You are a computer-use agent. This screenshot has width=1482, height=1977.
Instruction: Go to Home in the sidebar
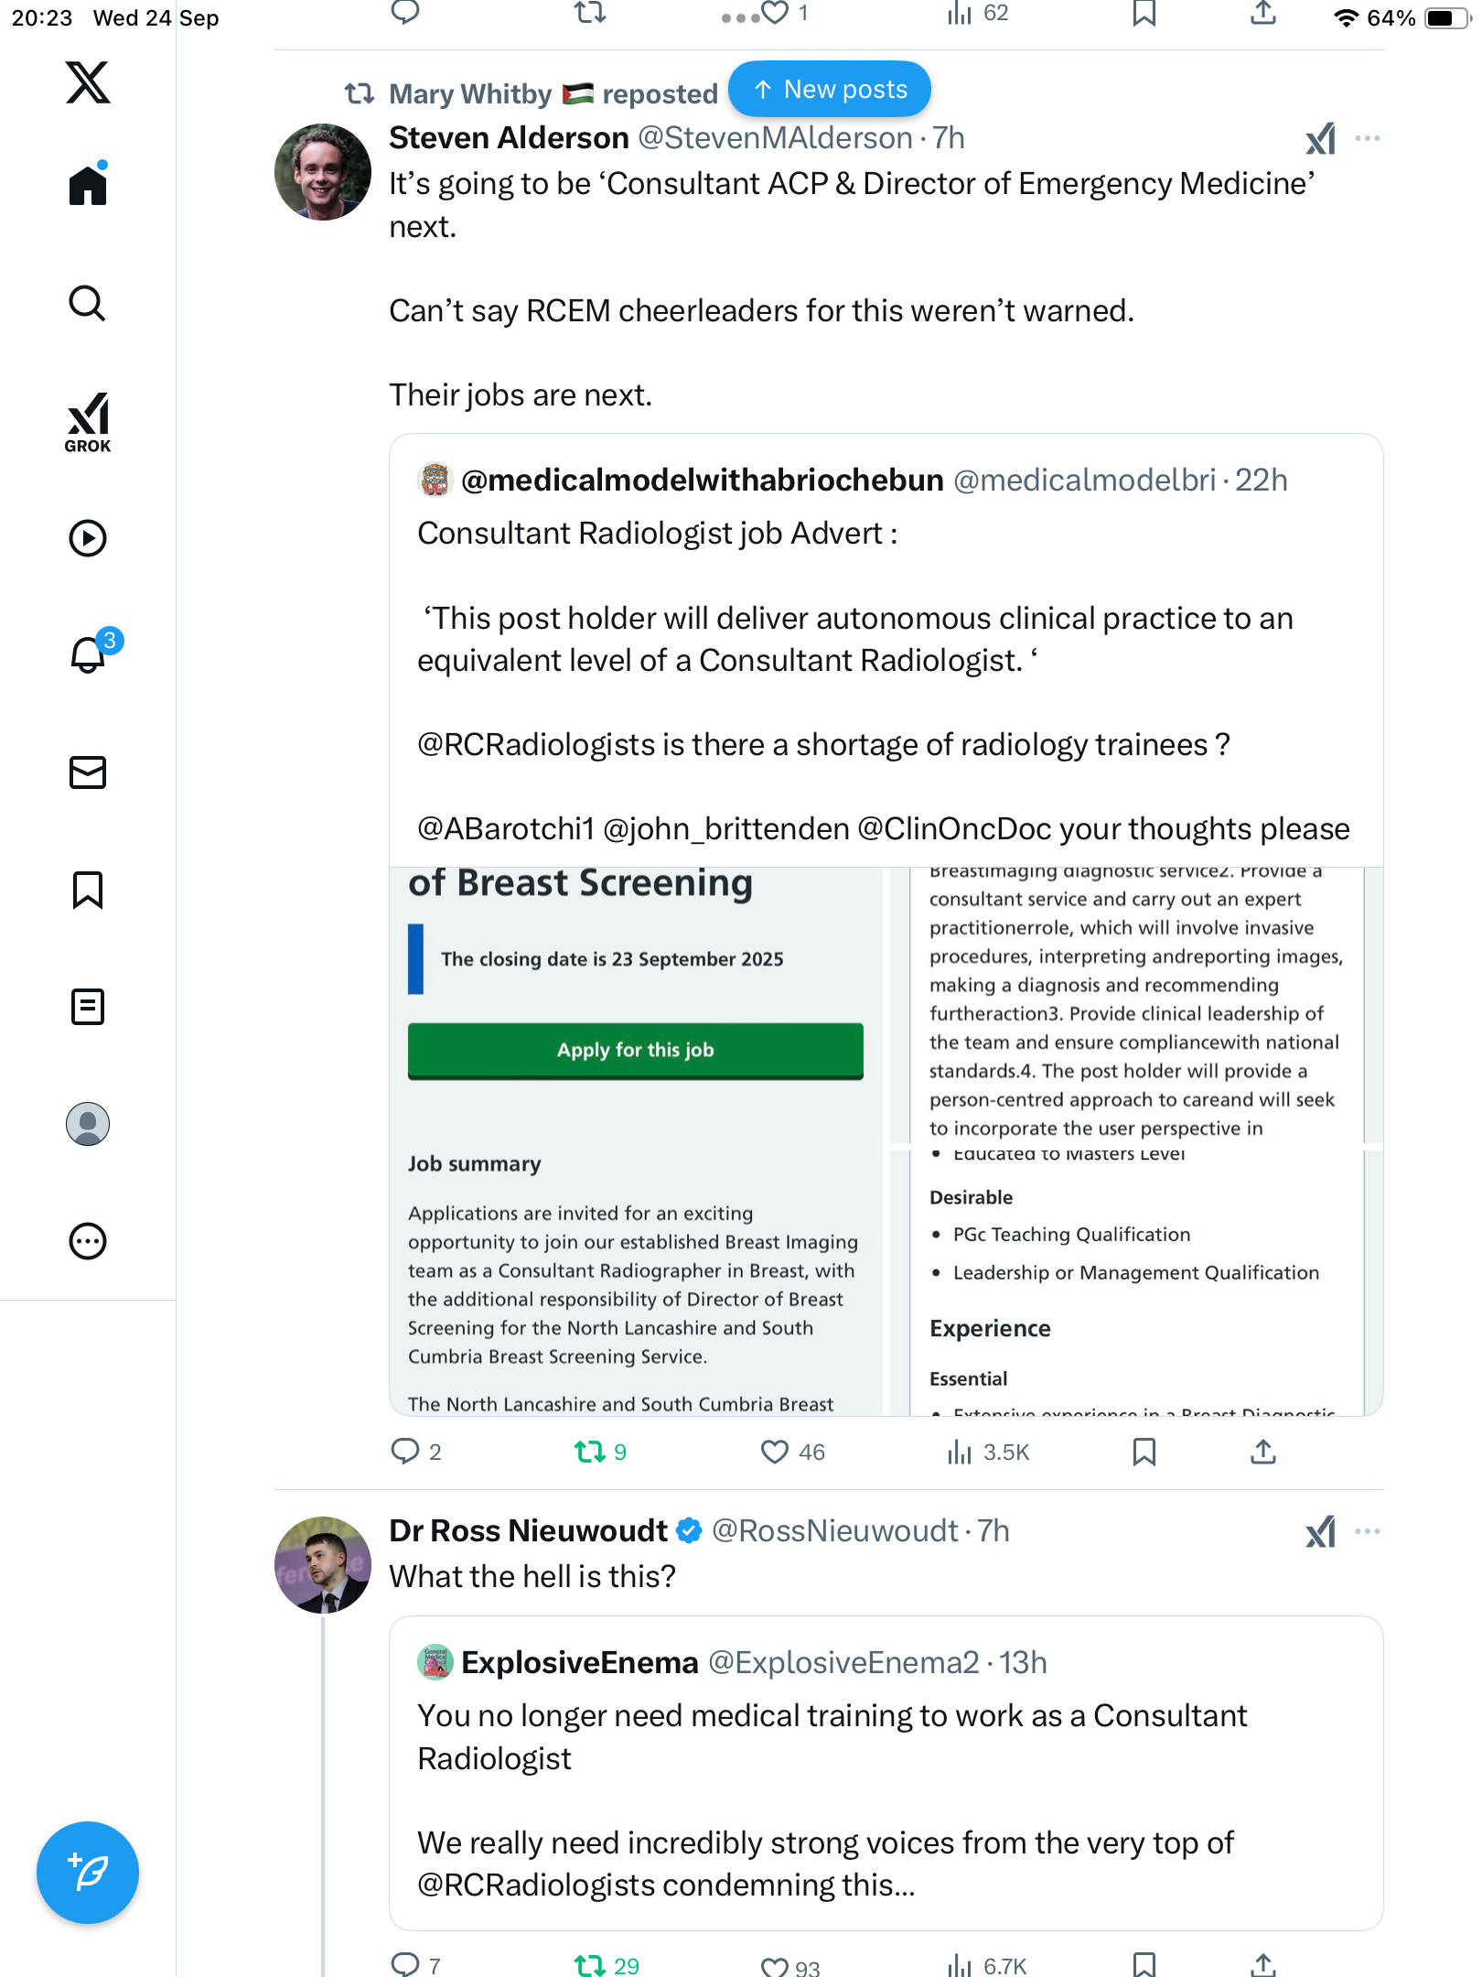[88, 186]
